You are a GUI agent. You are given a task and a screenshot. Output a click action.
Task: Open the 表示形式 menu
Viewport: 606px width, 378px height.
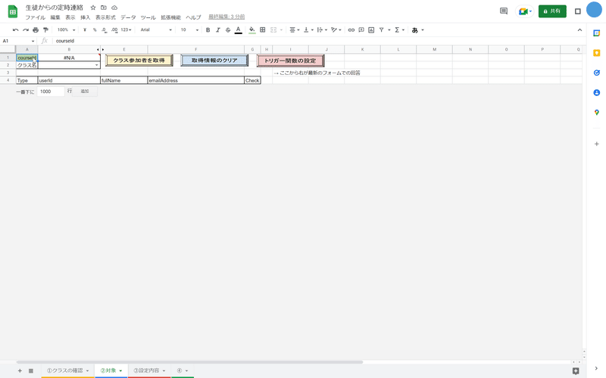coord(105,17)
